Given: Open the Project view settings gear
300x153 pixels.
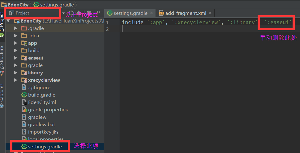Looking at the screenshot, I should pyautogui.click(x=89, y=13).
